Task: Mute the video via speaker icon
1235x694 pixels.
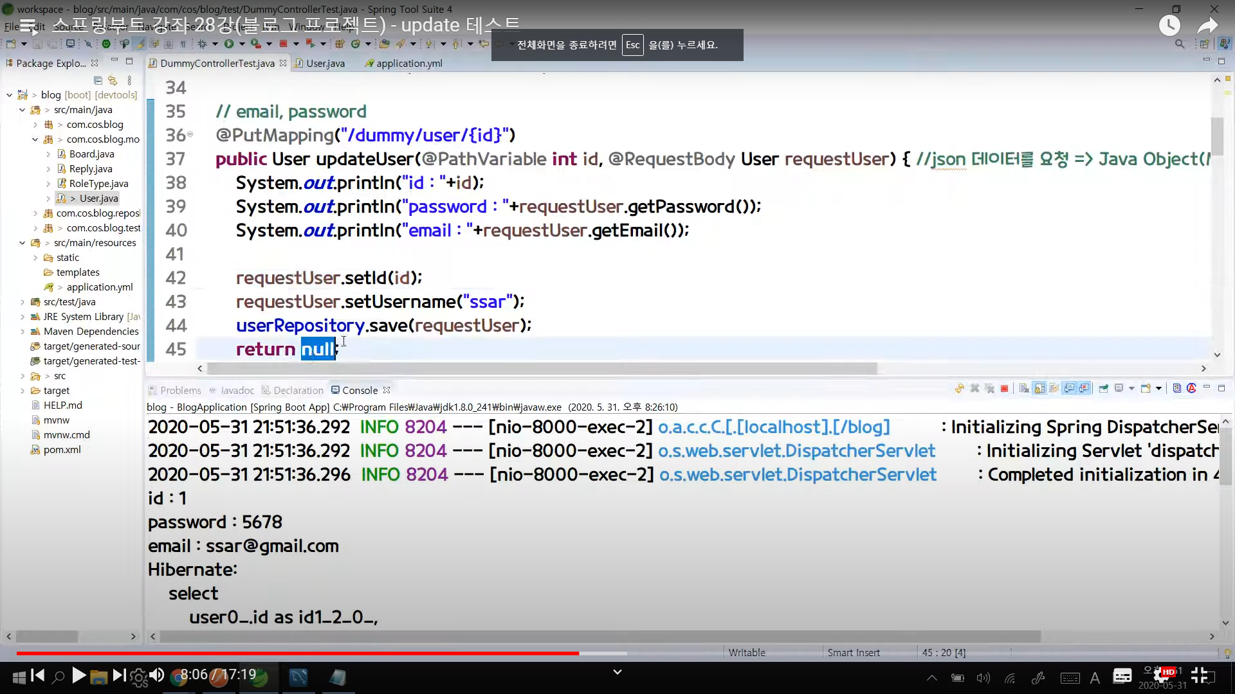Action: [157, 675]
